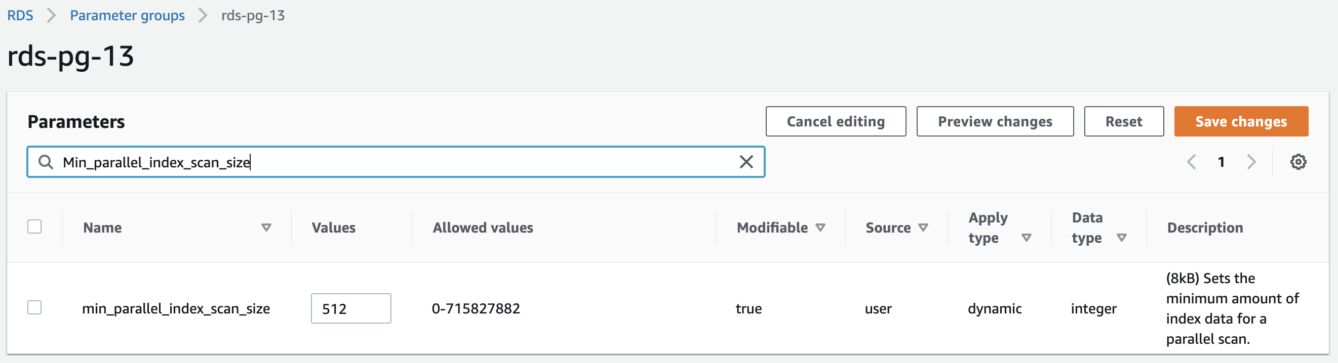The width and height of the screenshot is (1338, 363).
Task: Click the Cancel editing button
Action: click(835, 121)
